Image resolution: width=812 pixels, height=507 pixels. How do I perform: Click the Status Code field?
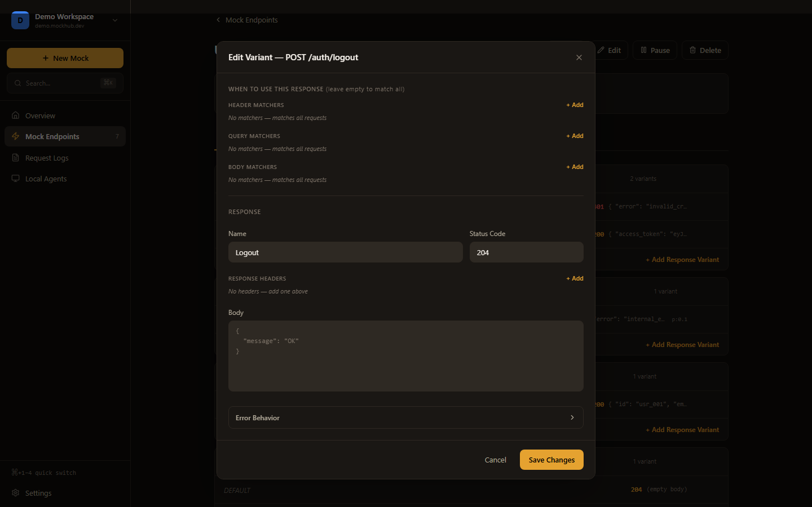click(x=526, y=252)
